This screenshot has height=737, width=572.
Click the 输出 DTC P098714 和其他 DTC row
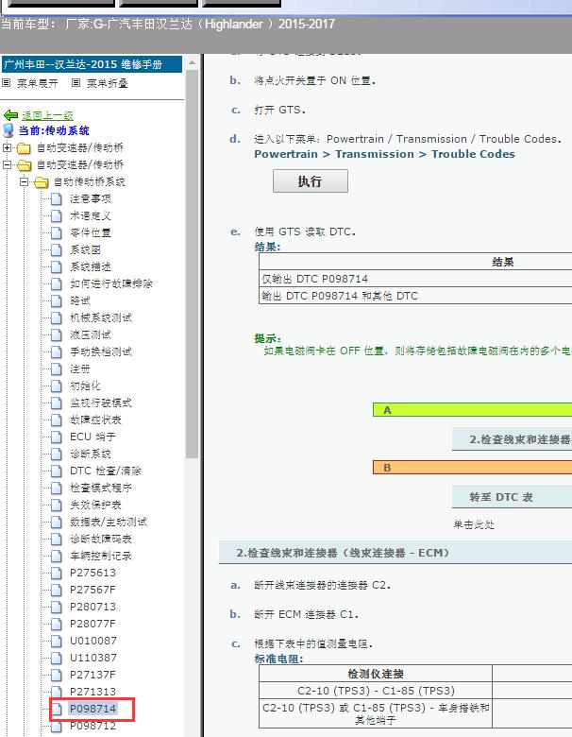point(415,296)
